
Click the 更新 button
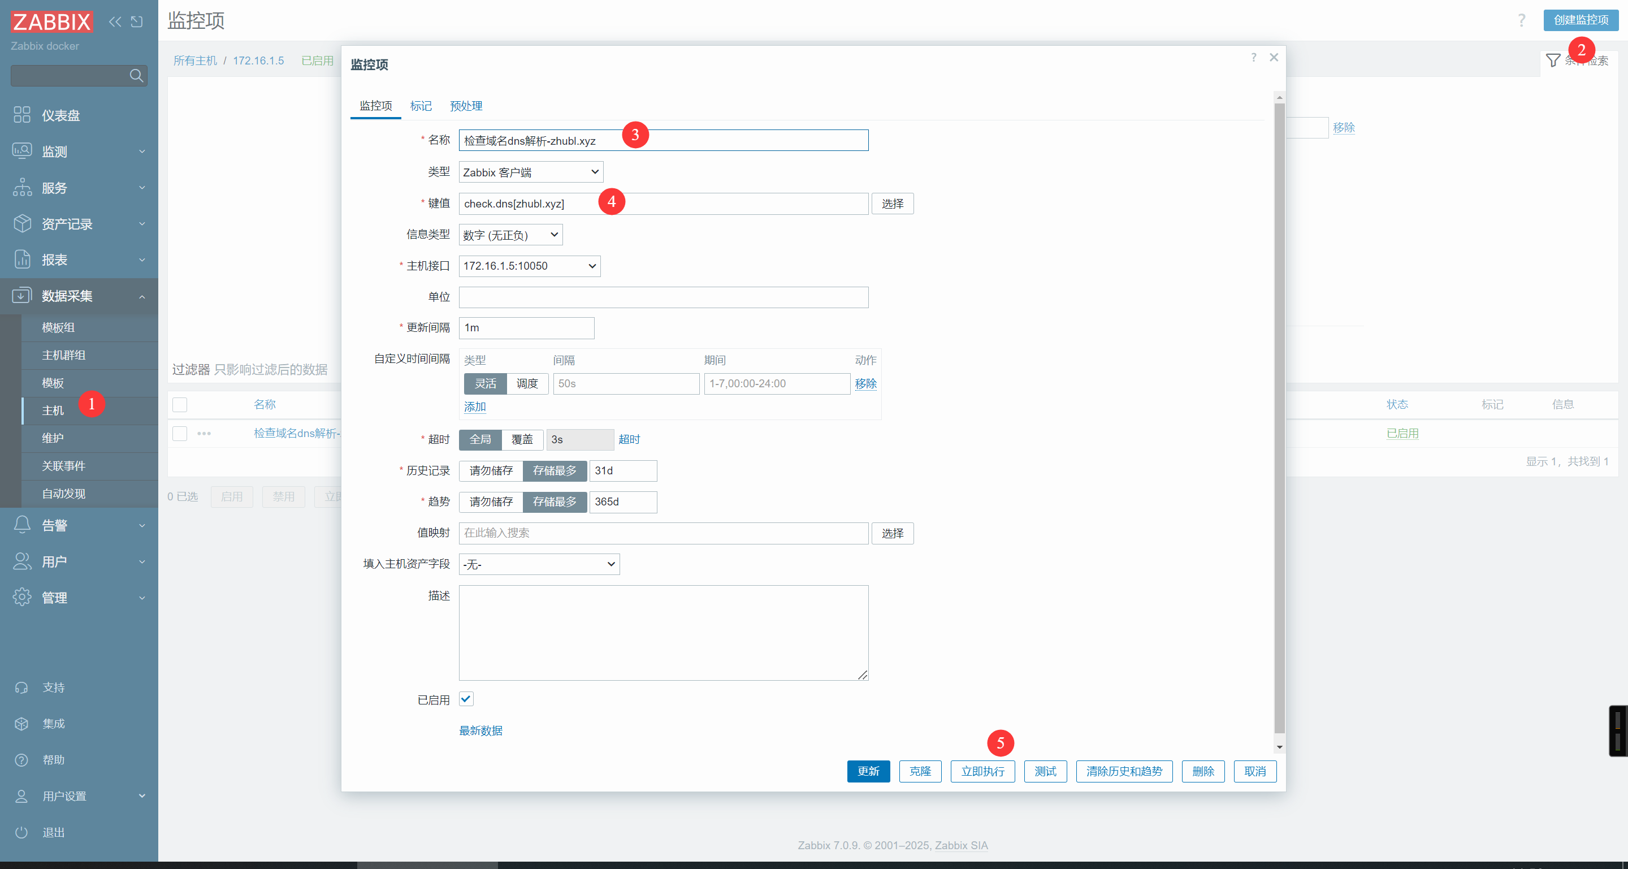pyautogui.click(x=868, y=771)
